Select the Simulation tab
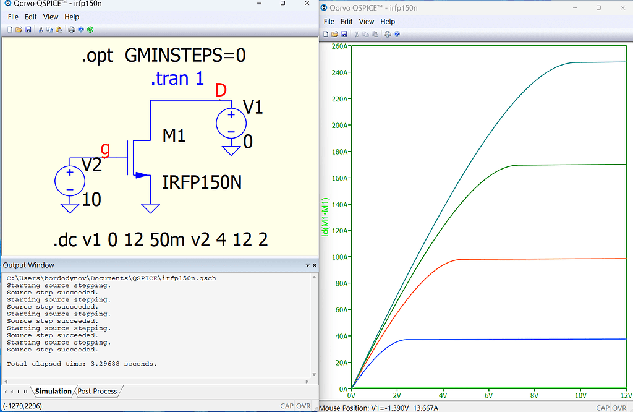633x412 pixels. (x=53, y=391)
